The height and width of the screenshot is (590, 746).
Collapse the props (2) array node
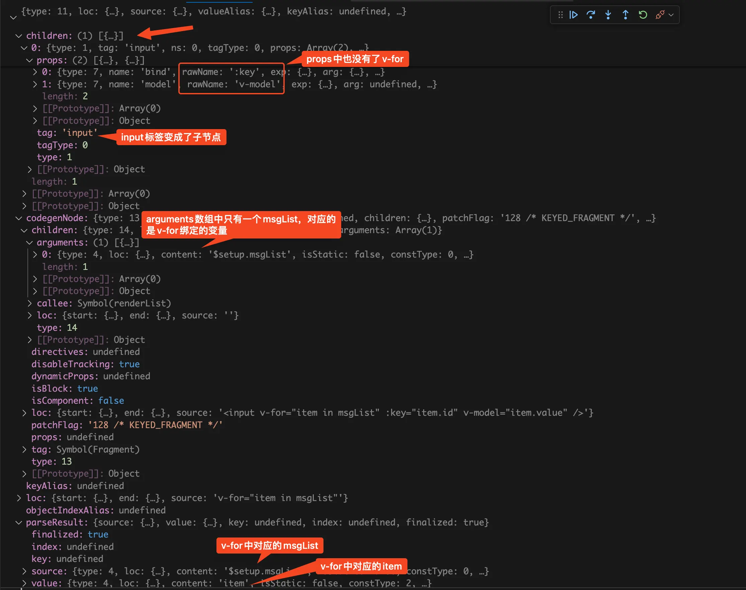click(x=30, y=61)
